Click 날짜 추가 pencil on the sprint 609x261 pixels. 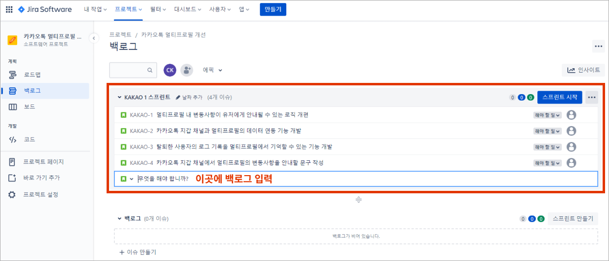pos(189,97)
